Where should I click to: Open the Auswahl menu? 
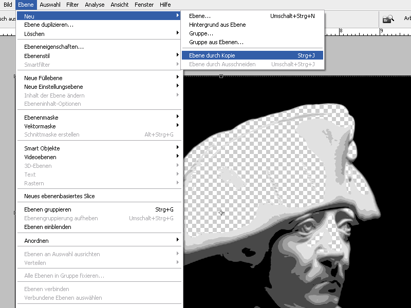click(x=50, y=5)
